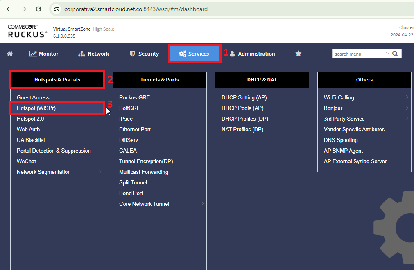Image resolution: width=414 pixels, height=270 pixels.
Task: Open AP SNMP Agent
Action: (x=344, y=151)
